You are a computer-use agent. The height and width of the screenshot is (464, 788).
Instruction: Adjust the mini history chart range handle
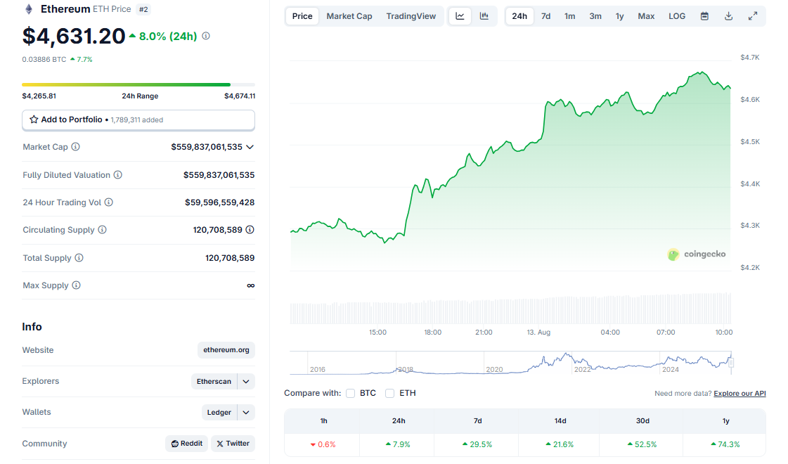click(x=731, y=363)
